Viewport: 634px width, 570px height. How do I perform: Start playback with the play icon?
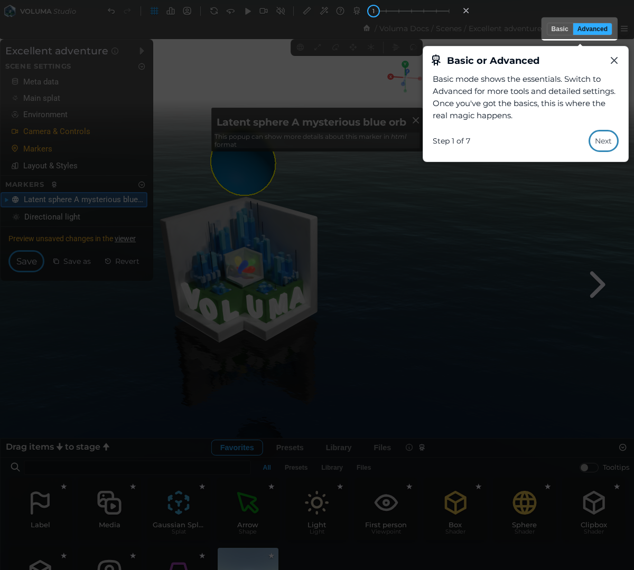pos(247,11)
